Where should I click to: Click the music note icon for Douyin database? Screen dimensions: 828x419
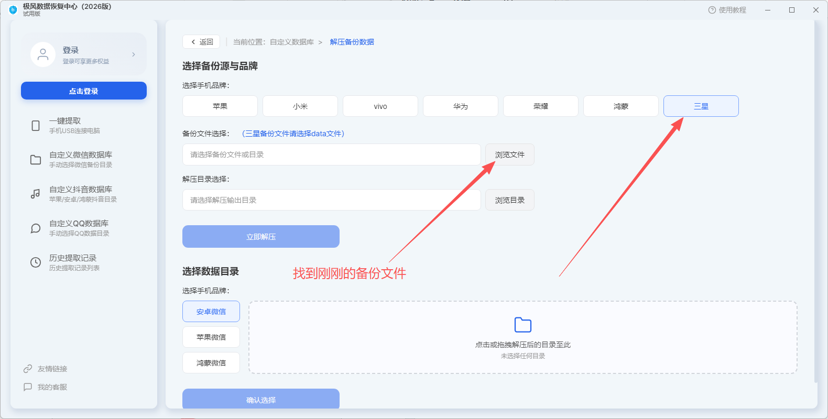point(36,194)
